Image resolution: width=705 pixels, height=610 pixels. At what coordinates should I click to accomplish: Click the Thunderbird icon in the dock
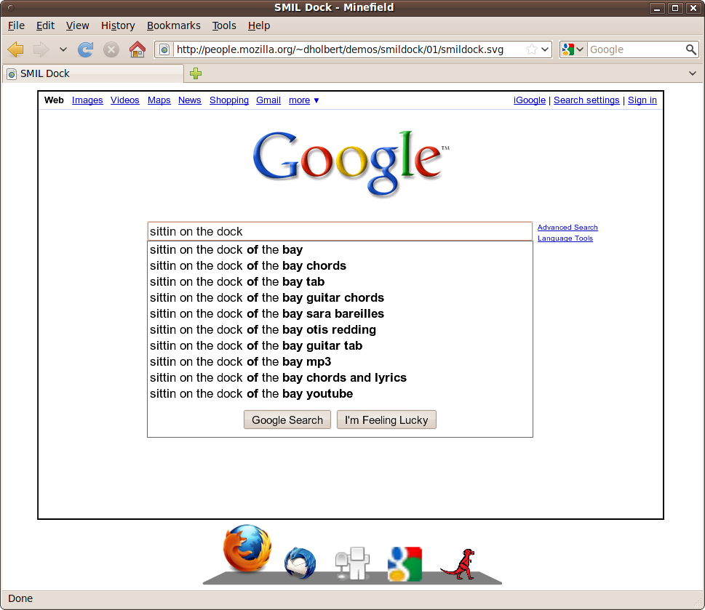pos(300,563)
